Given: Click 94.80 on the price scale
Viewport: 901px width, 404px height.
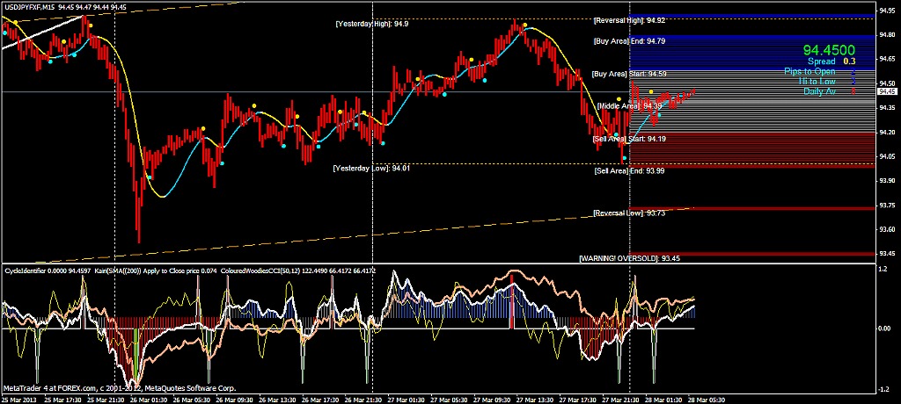Looking at the screenshot, I should point(888,35).
